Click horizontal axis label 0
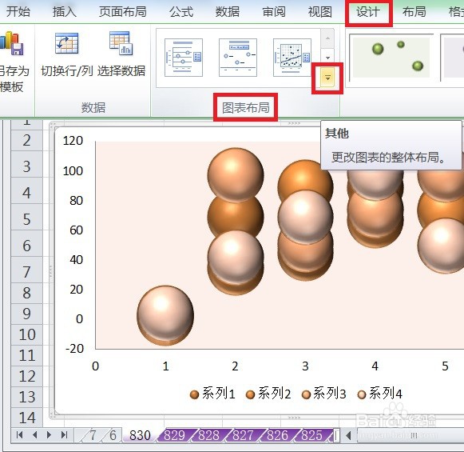Screen dimensions: 464x452 pos(95,366)
